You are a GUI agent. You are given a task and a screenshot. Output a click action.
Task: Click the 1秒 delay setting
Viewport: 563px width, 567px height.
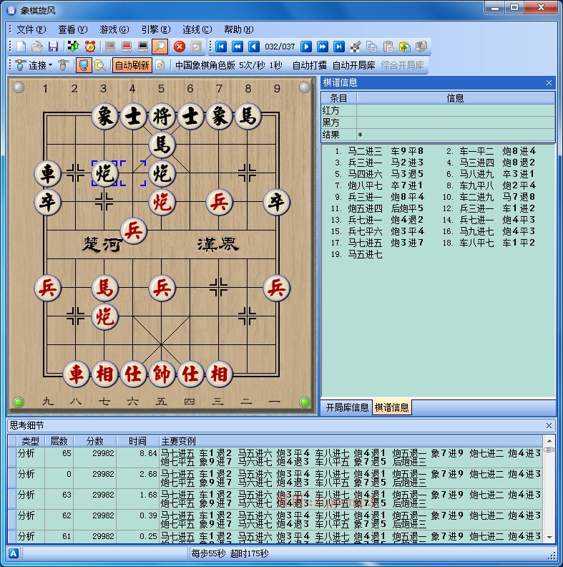click(x=275, y=65)
